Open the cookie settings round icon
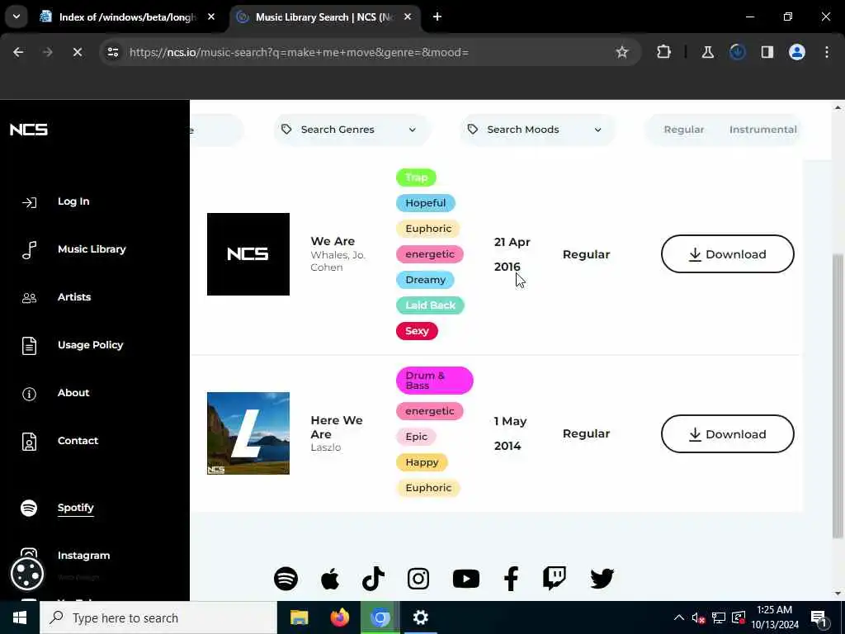845x634 pixels. (x=27, y=574)
